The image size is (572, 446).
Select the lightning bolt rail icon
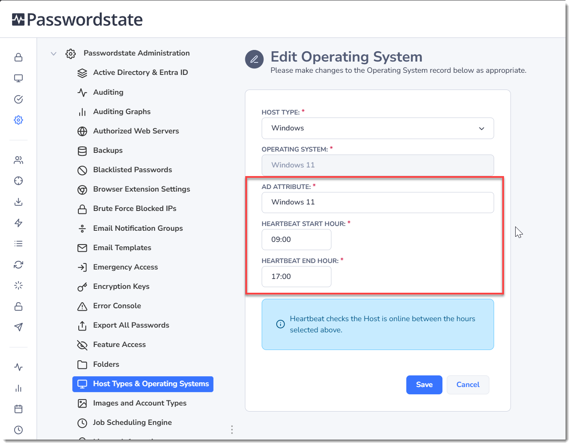point(19,223)
